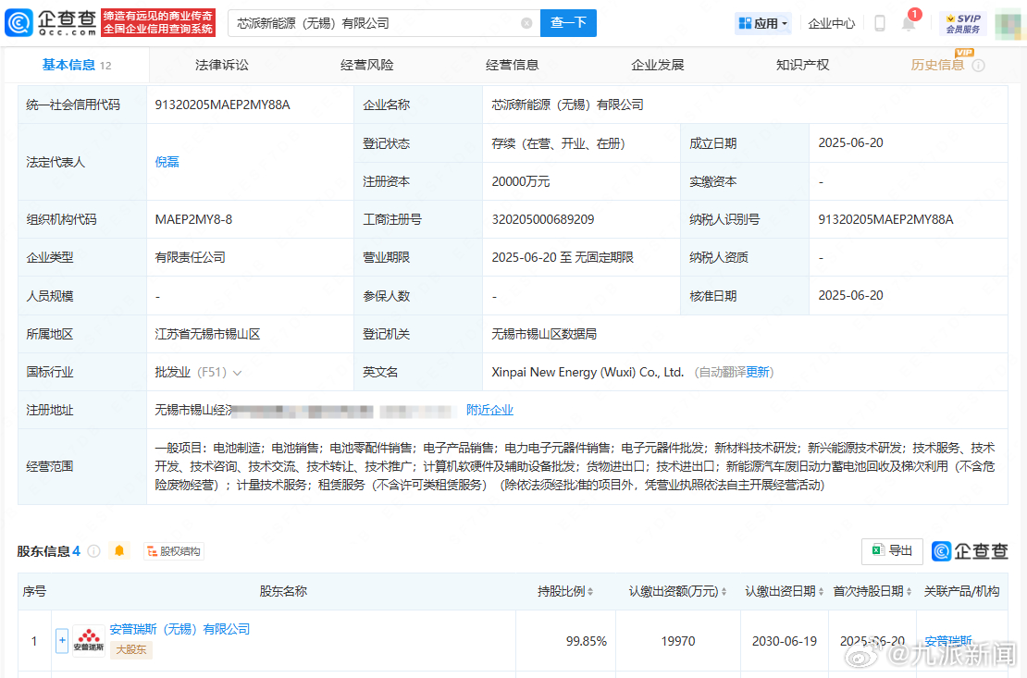Click the 安普瑞斯 company logo thumbnail
Image resolution: width=1027 pixels, height=678 pixels.
[x=89, y=641]
